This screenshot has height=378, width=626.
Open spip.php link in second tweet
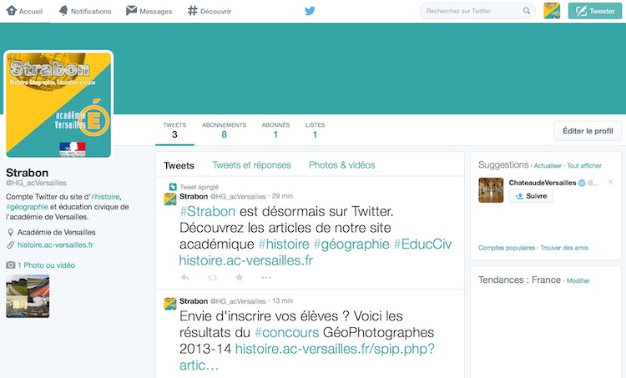[x=335, y=349]
